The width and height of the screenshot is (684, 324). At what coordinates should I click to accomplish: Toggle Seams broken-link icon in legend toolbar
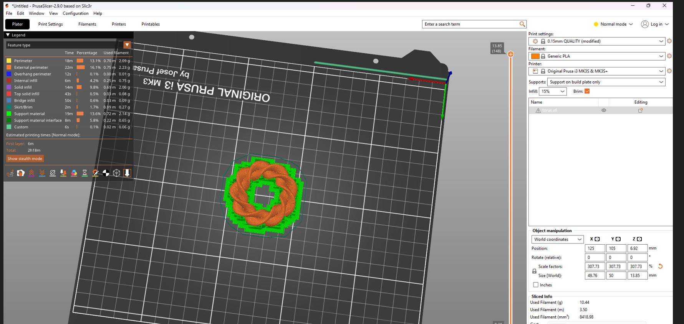[53, 173]
